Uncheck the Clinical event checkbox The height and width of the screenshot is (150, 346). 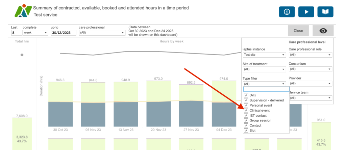[246, 110]
